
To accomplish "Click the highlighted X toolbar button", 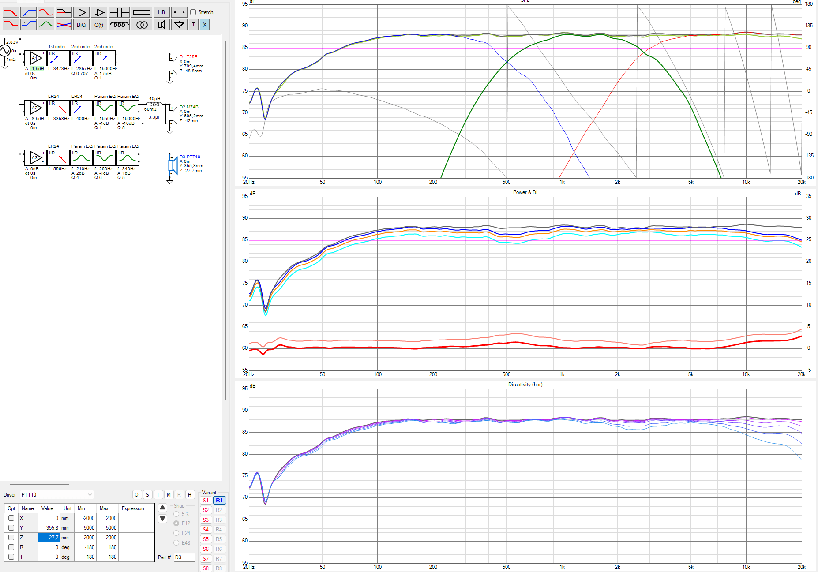I will coord(205,25).
